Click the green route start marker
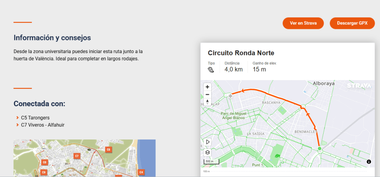Screen dimensions: 380x177 pyautogui.click(x=320, y=148)
